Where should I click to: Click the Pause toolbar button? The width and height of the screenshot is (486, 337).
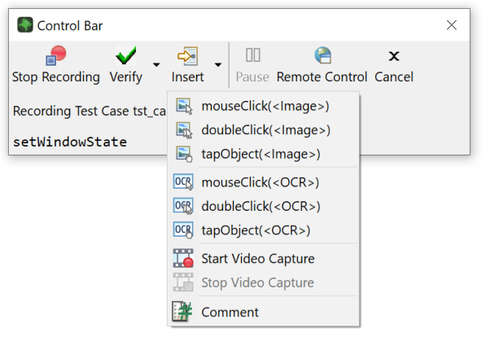(252, 65)
